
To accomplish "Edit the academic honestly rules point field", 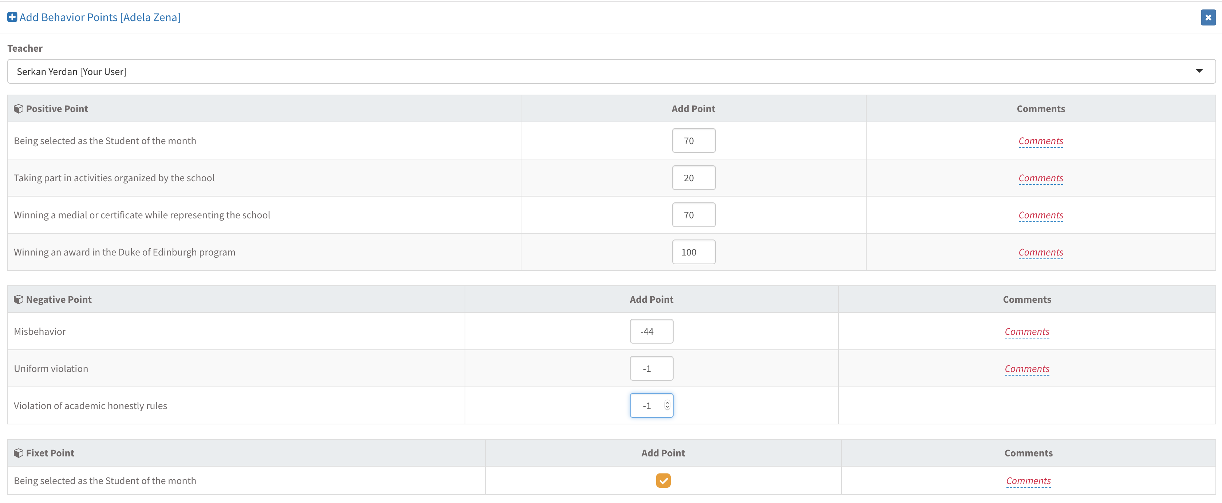I will (x=651, y=406).
